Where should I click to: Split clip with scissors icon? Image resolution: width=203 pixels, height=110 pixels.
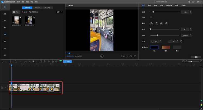(x=20, y=62)
